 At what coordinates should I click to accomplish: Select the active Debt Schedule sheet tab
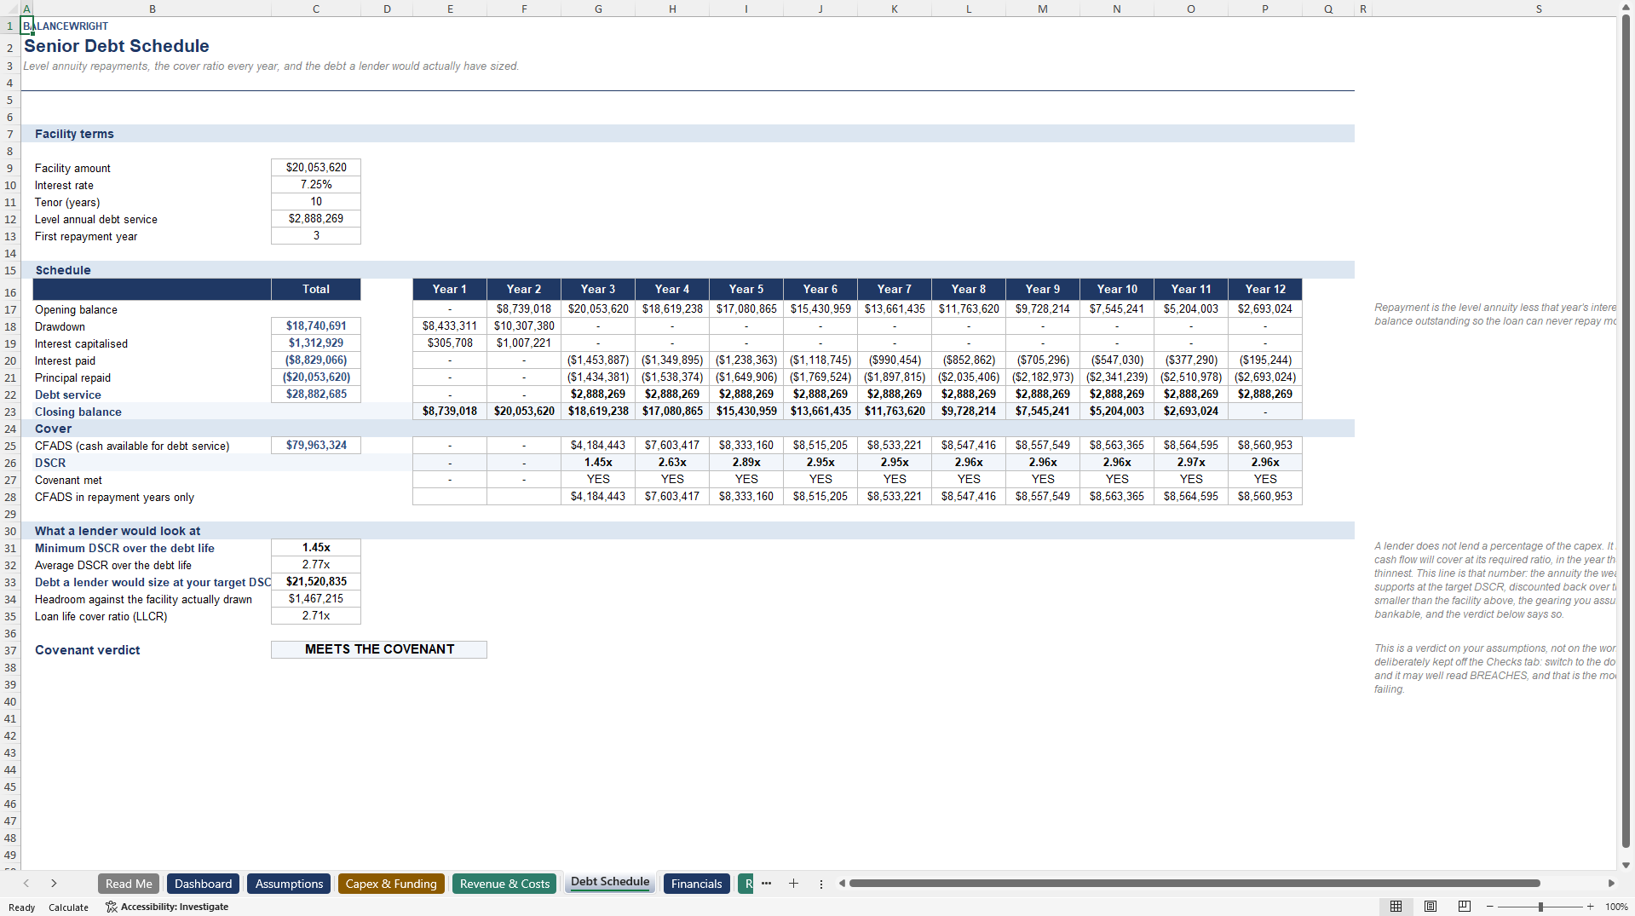(610, 883)
